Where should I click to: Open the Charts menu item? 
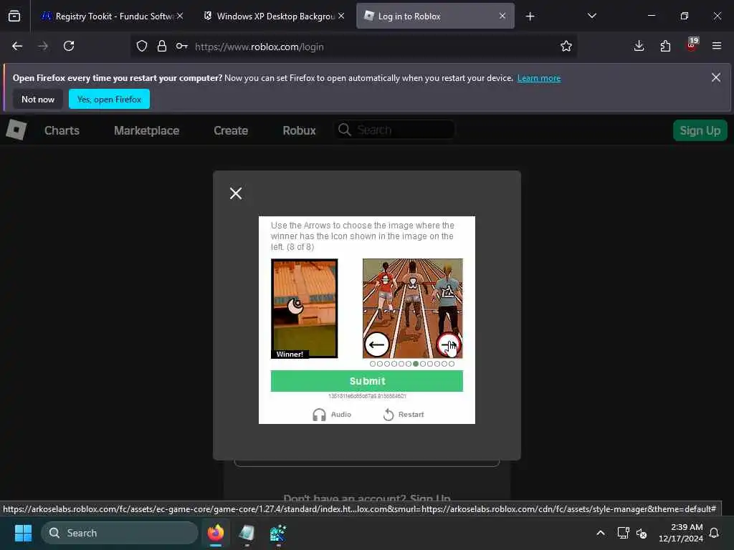[x=62, y=130]
